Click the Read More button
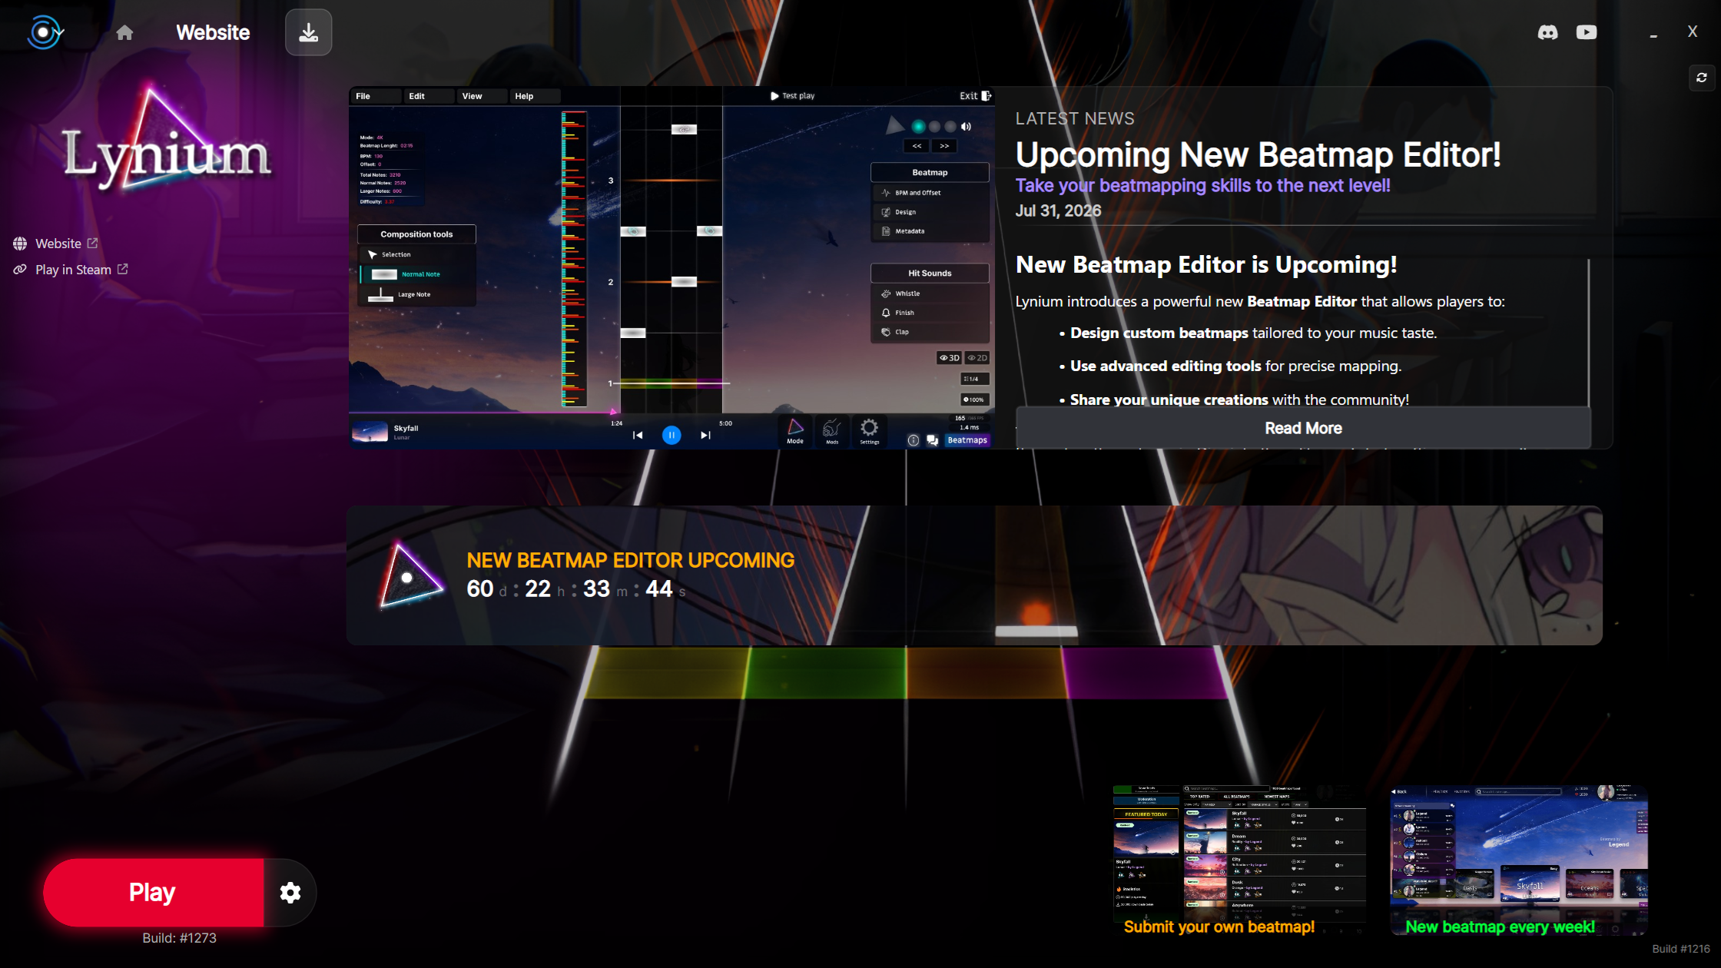 pyautogui.click(x=1303, y=428)
